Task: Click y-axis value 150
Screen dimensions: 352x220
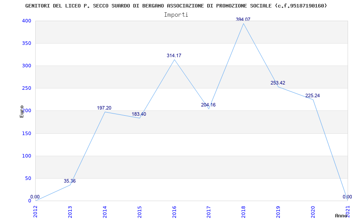Action: point(26,134)
